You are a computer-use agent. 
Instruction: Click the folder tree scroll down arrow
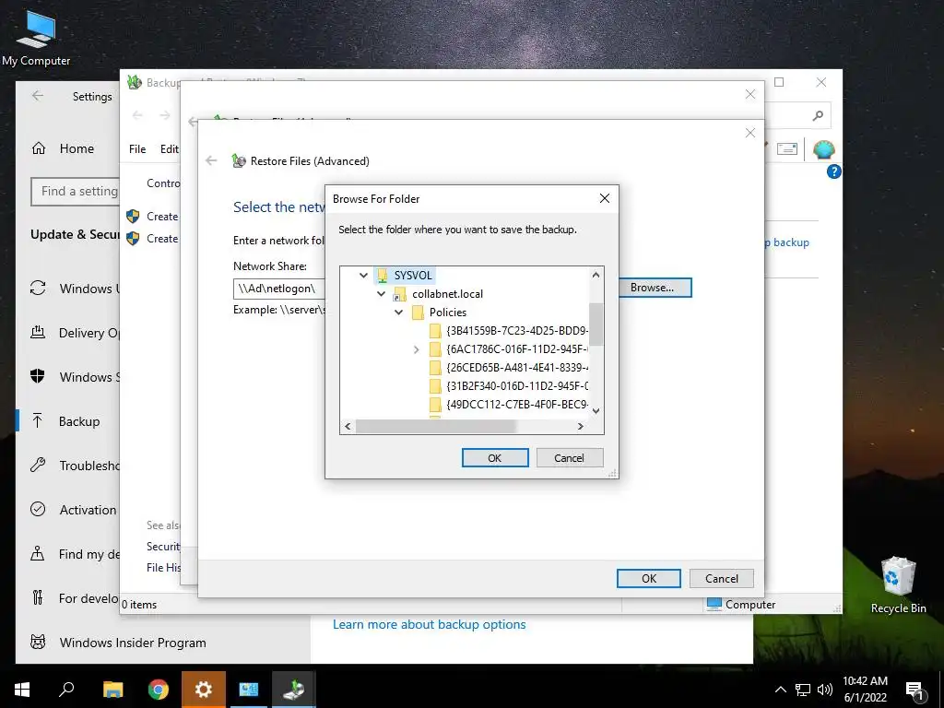[x=596, y=411]
